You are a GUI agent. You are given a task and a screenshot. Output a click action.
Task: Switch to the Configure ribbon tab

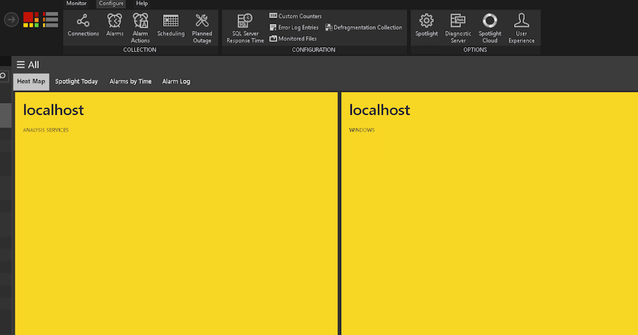pyautogui.click(x=111, y=3)
